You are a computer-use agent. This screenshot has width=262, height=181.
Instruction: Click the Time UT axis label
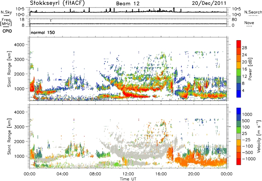click(x=128, y=179)
